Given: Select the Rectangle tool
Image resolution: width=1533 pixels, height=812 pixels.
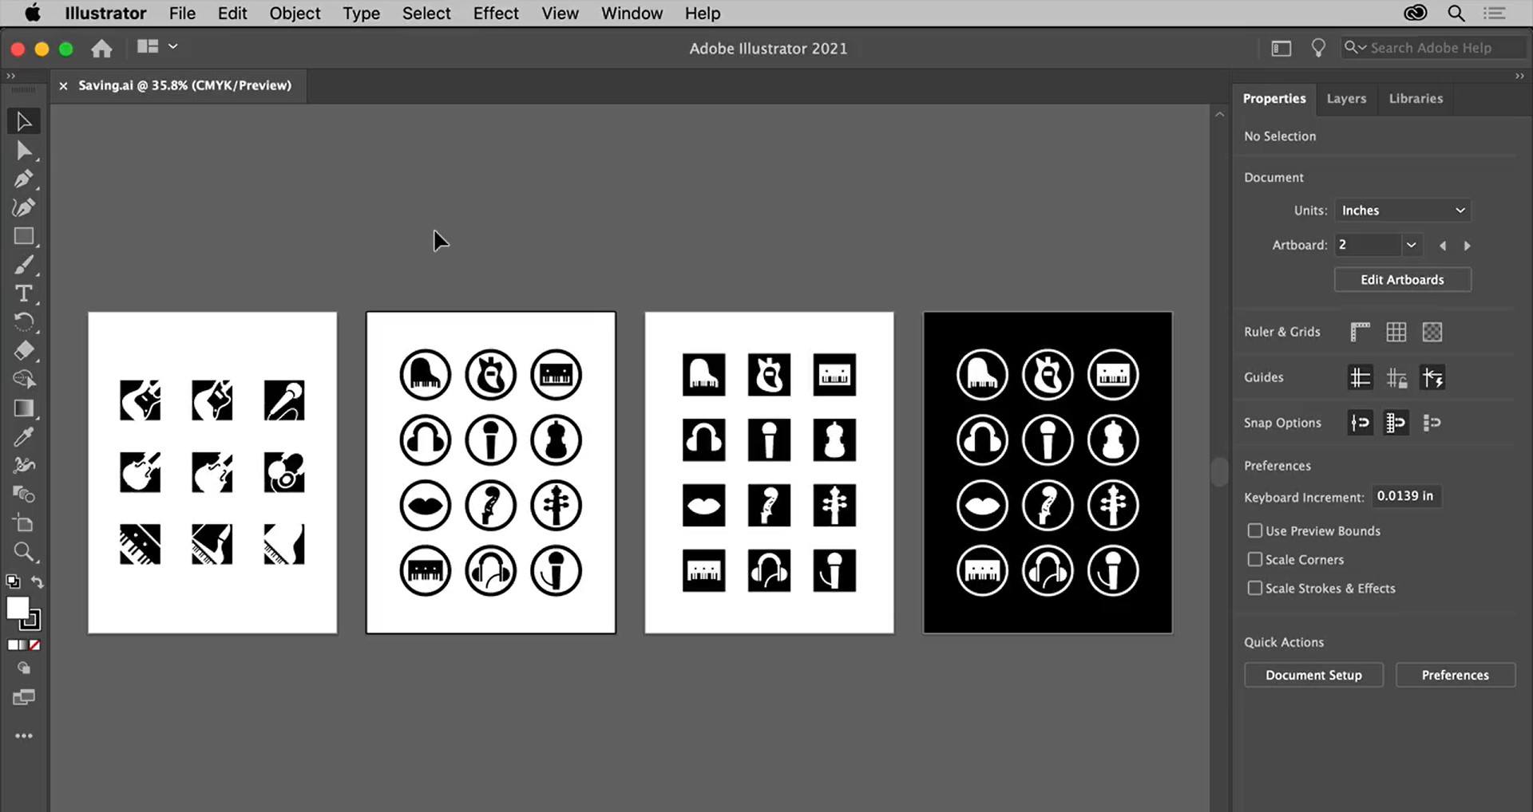Looking at the screenshot, I should [24, 236].
